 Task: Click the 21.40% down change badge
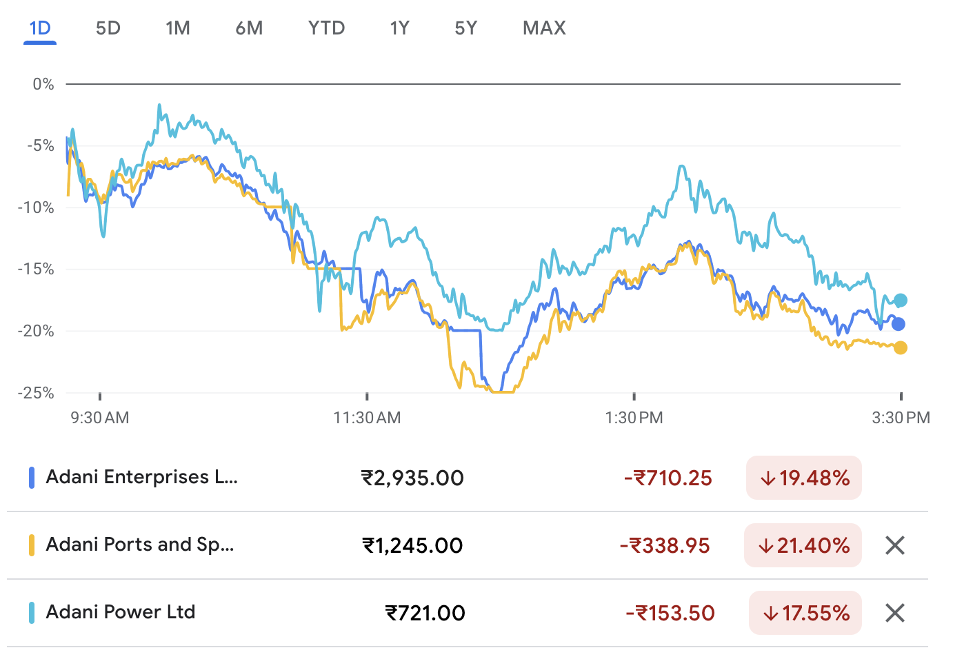tap(803, 545)
